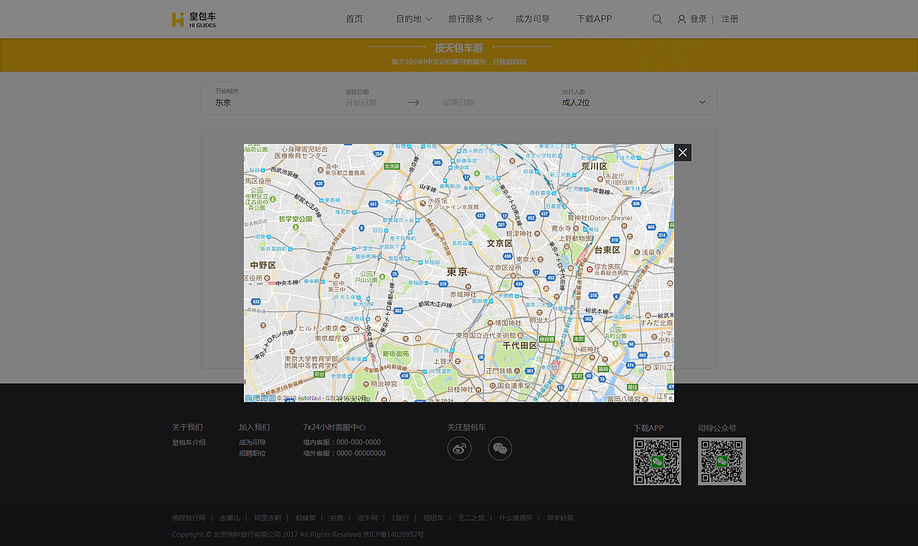Select 下载APP in the top navigation

pos(595,19)
